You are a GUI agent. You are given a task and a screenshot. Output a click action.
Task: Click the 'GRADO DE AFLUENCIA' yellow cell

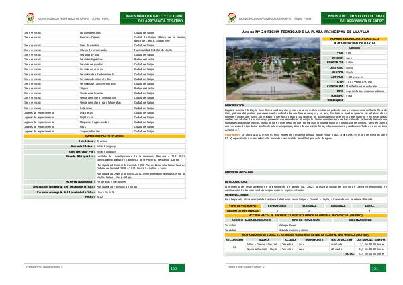(242, 210)
